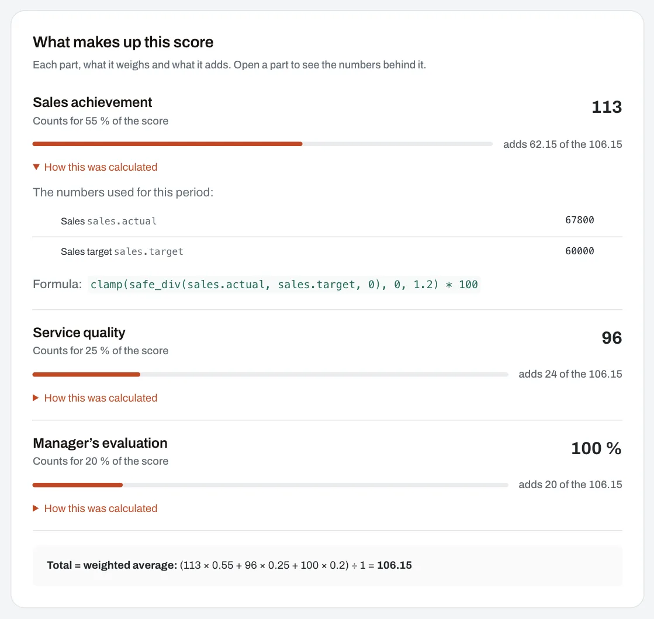Click 'Counts for 20 % of the score'

pyautogui.click(x=101, y=461)
